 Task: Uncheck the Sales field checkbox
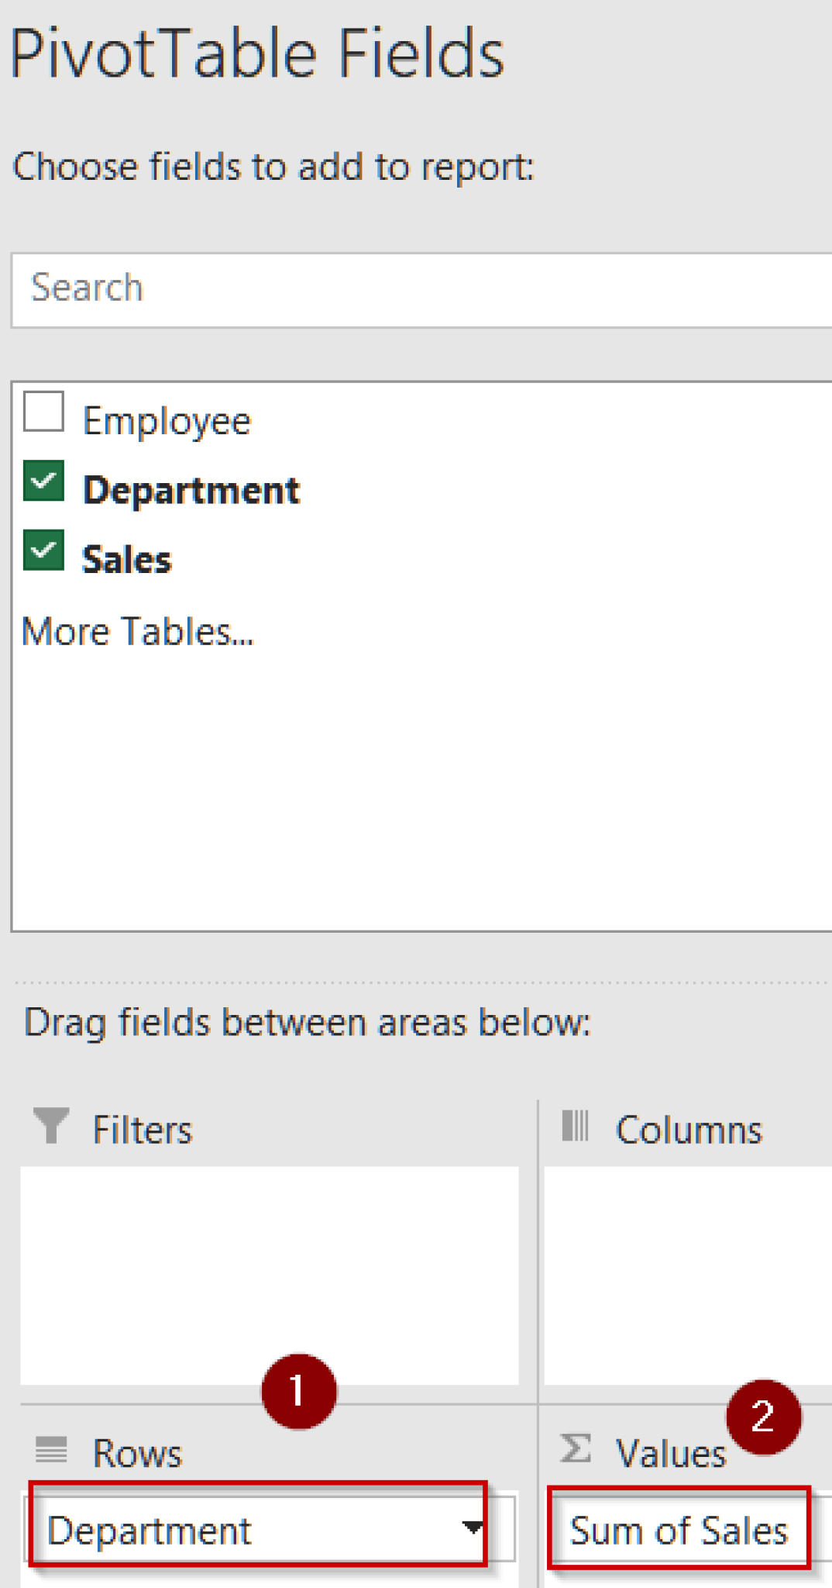click(42, 551)
